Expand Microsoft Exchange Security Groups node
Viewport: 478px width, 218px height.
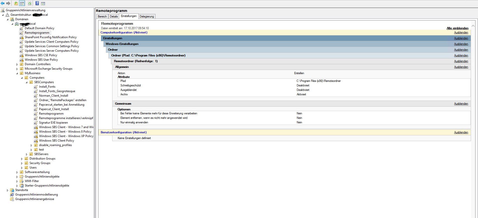(x=17, y=69)
